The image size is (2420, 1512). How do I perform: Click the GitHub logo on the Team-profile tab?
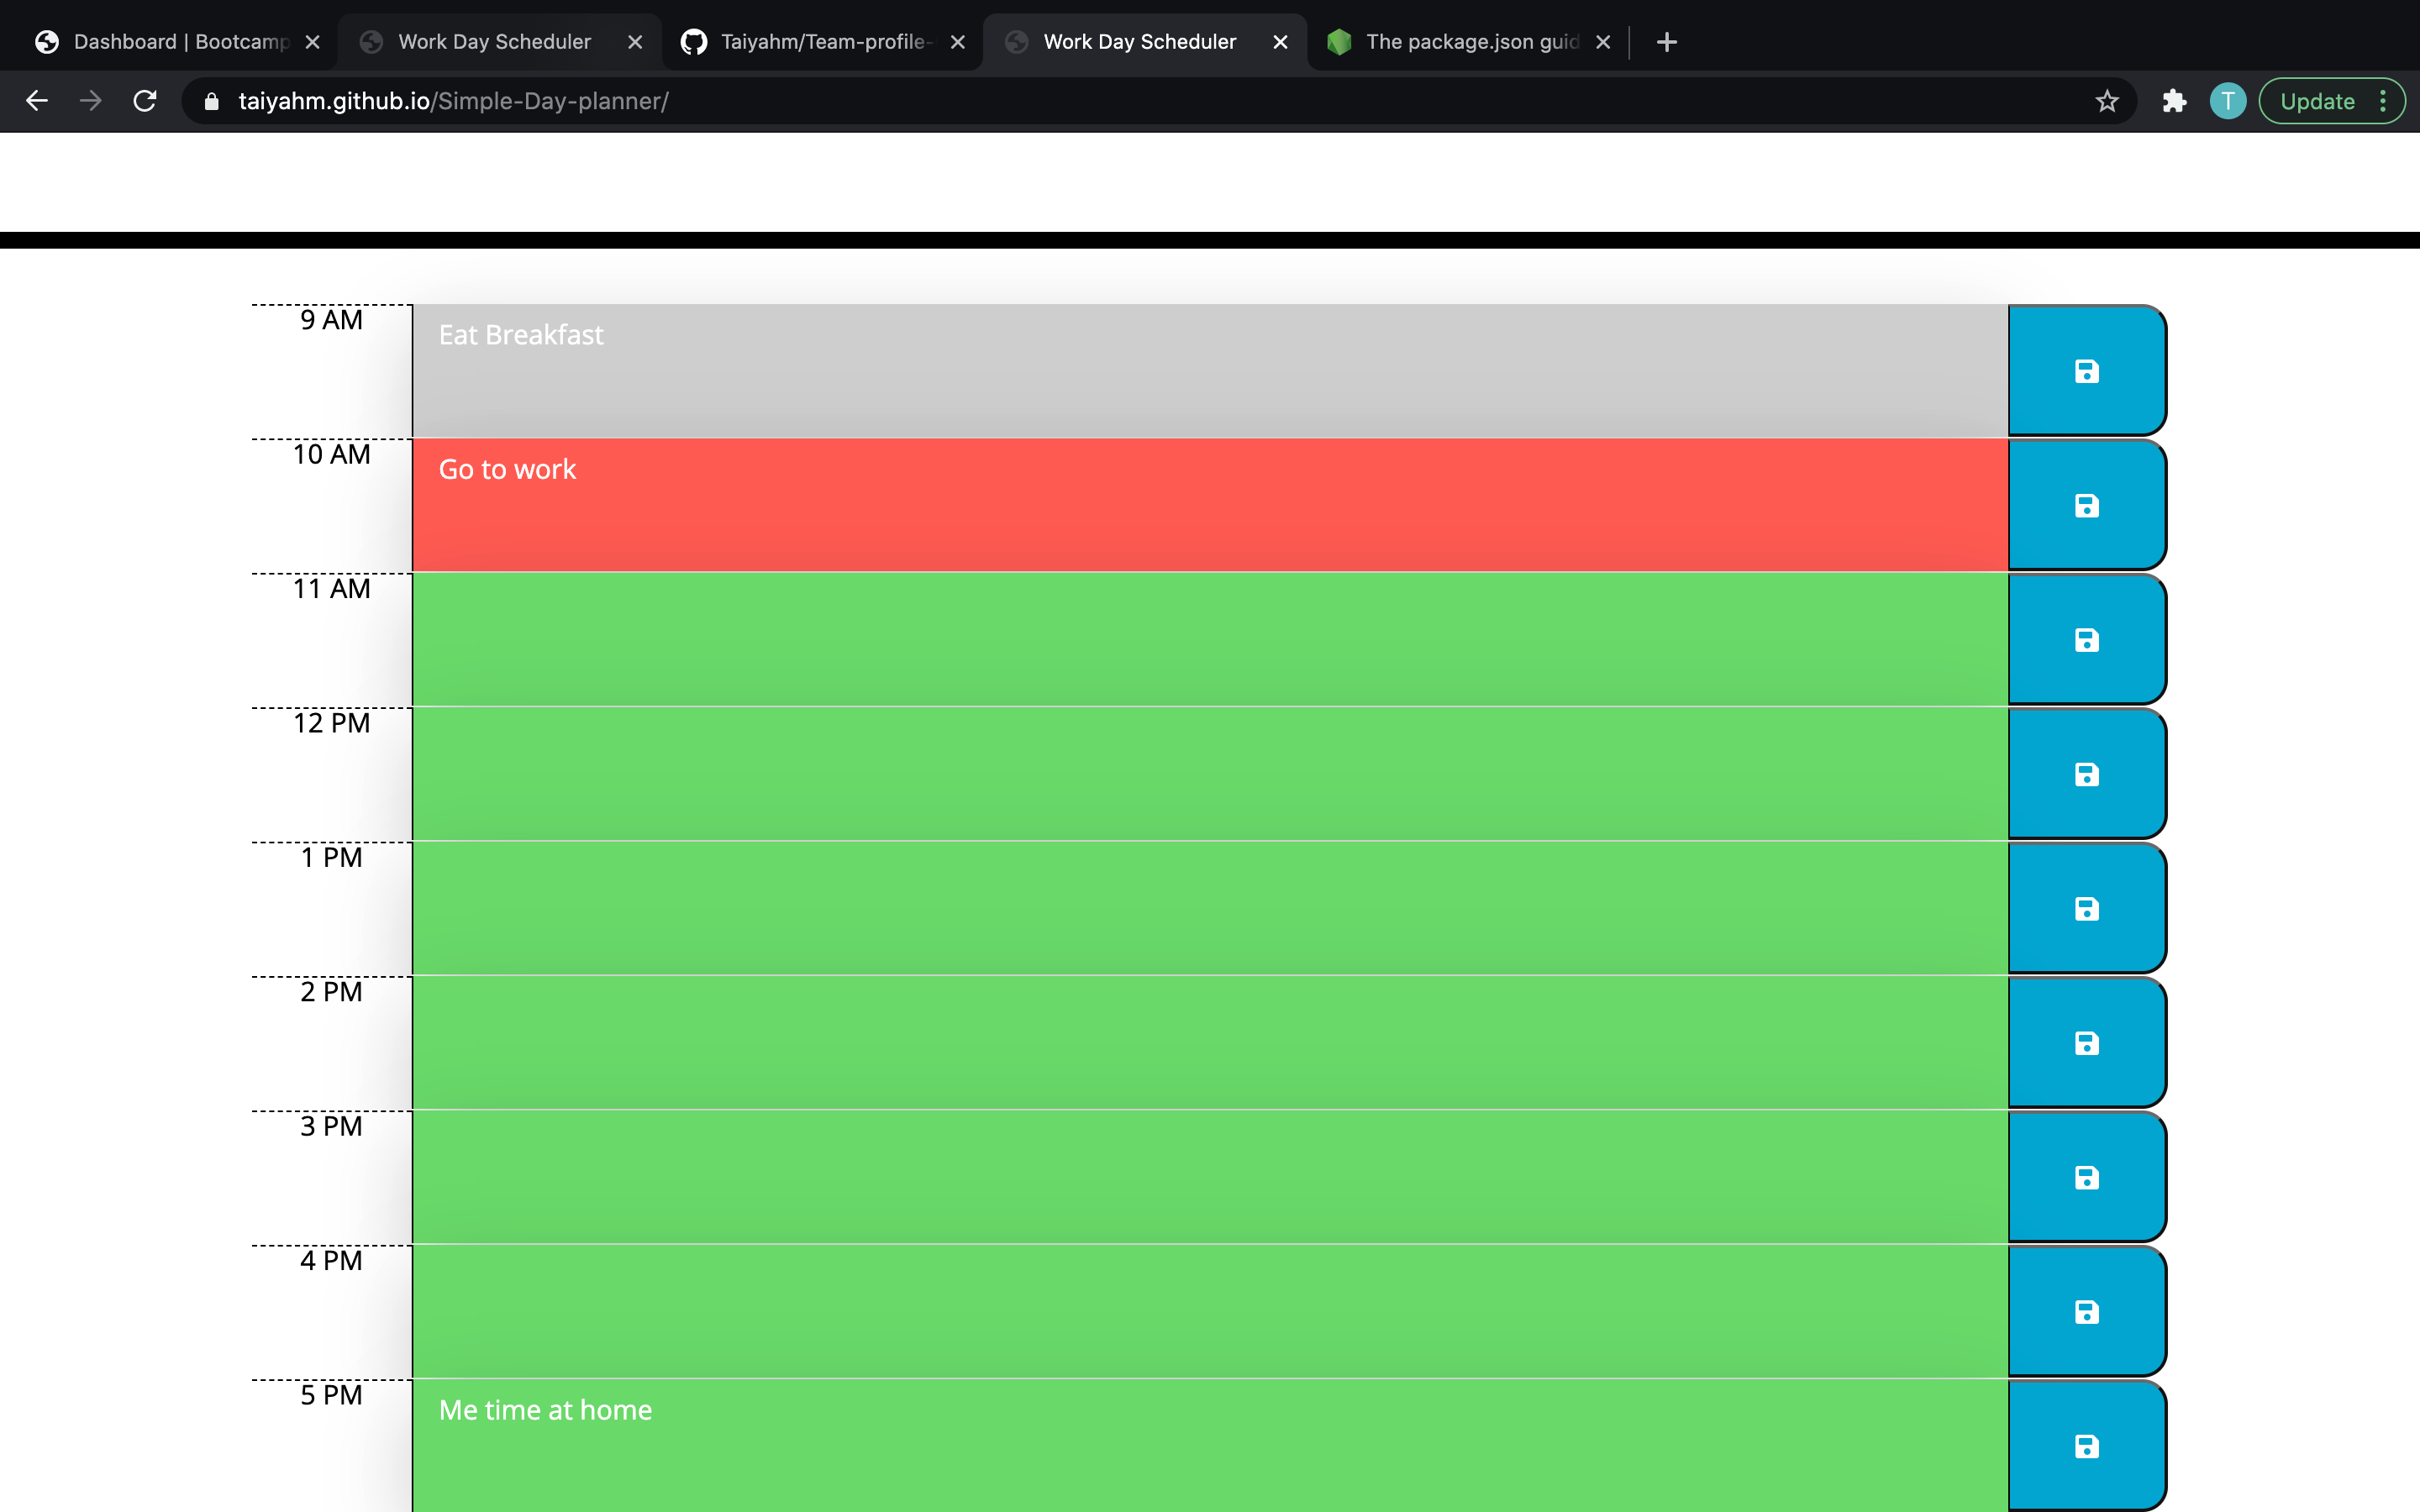(x=694, y=42)
